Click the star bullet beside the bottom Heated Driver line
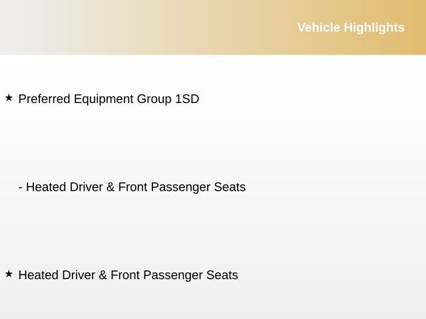The image size is (426, 319). coord(9,273)
